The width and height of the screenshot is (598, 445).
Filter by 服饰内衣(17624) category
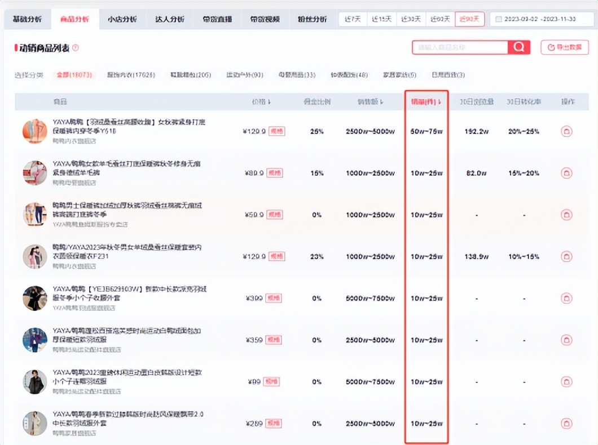131,75
